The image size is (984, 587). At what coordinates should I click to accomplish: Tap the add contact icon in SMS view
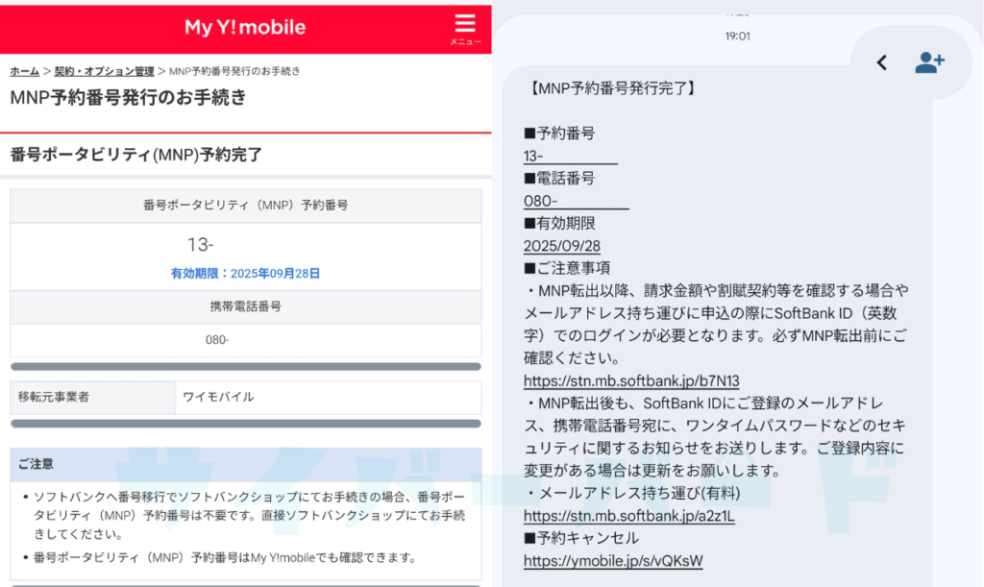tap(929, 62)
